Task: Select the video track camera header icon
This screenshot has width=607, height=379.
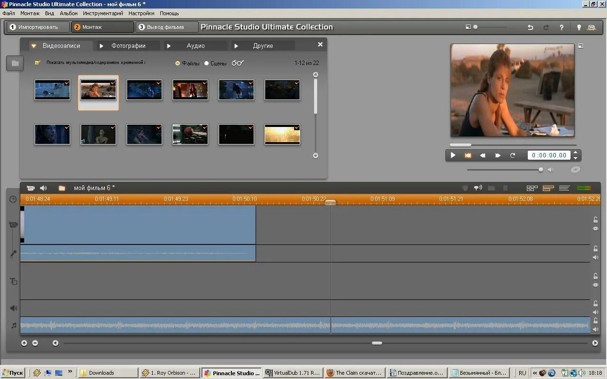Action: point(13,225)
